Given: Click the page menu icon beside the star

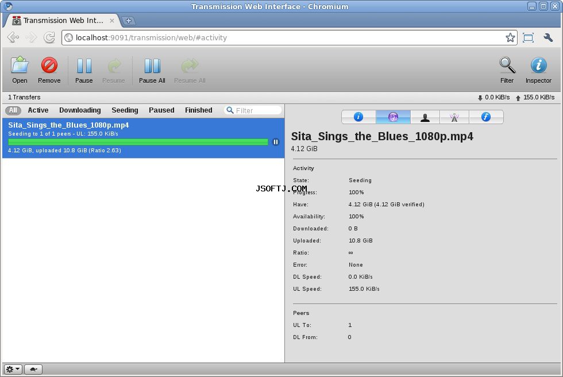Looking at the screenshot, I should 528,37.
